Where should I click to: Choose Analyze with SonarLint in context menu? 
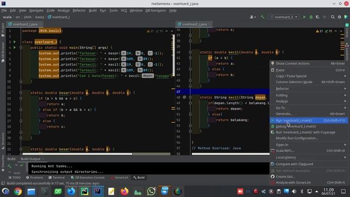[309, 182]
